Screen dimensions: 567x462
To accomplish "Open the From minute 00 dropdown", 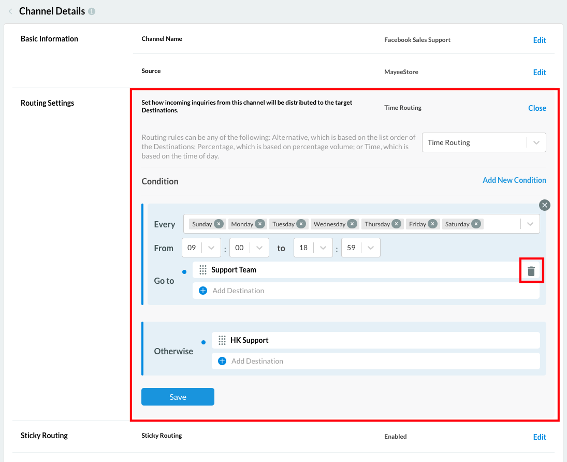I will pyautogui.click(x=249, y=248).
